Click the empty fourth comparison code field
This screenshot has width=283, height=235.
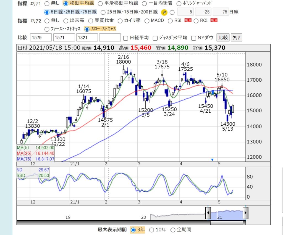[110, 38]
